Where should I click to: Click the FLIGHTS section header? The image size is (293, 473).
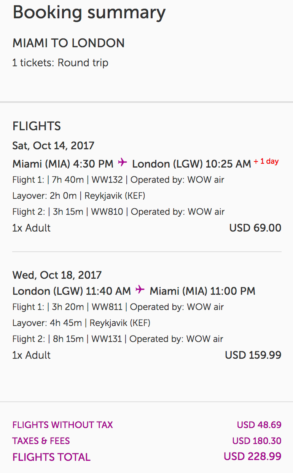(37, 126)
